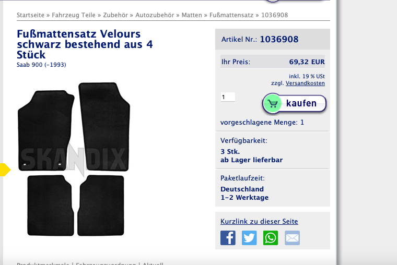This screenshot has height=265, width=397.
Task: Share this page on Facebook
Action: (228, 238)
